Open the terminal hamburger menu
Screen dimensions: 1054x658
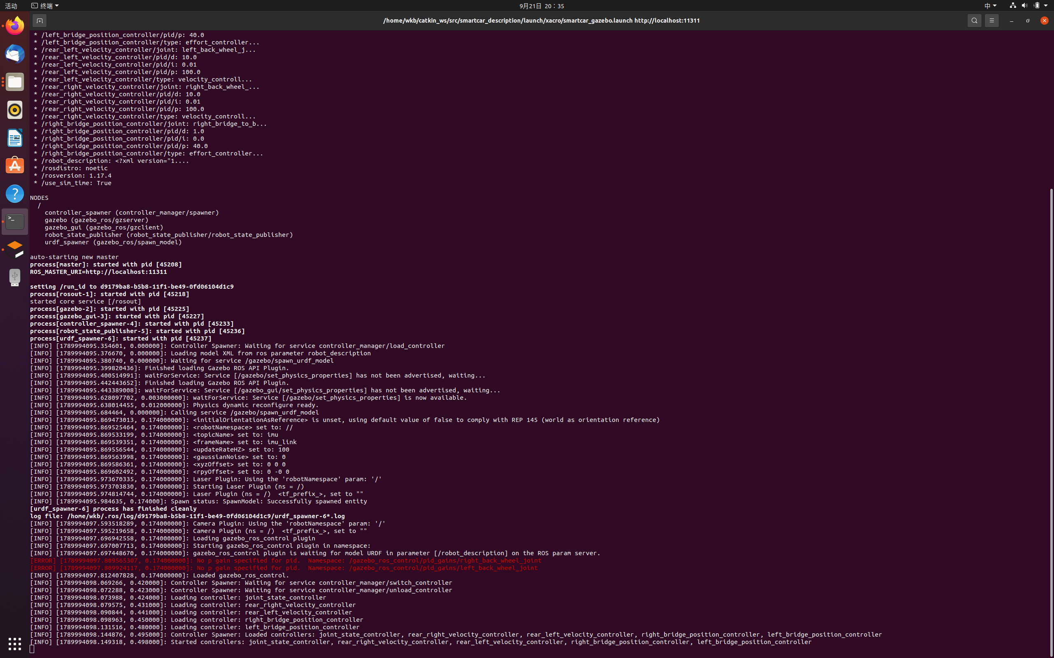(x=992, y=21)
